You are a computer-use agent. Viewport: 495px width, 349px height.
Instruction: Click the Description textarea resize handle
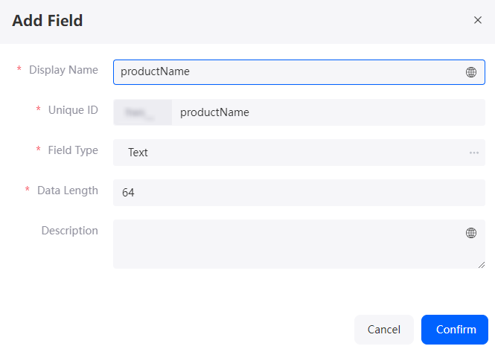click(x=482, y=265)
